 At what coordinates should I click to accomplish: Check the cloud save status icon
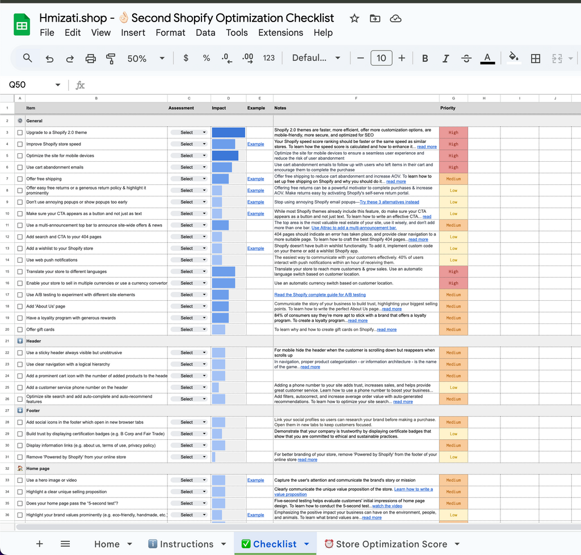[x=395, y=18]
